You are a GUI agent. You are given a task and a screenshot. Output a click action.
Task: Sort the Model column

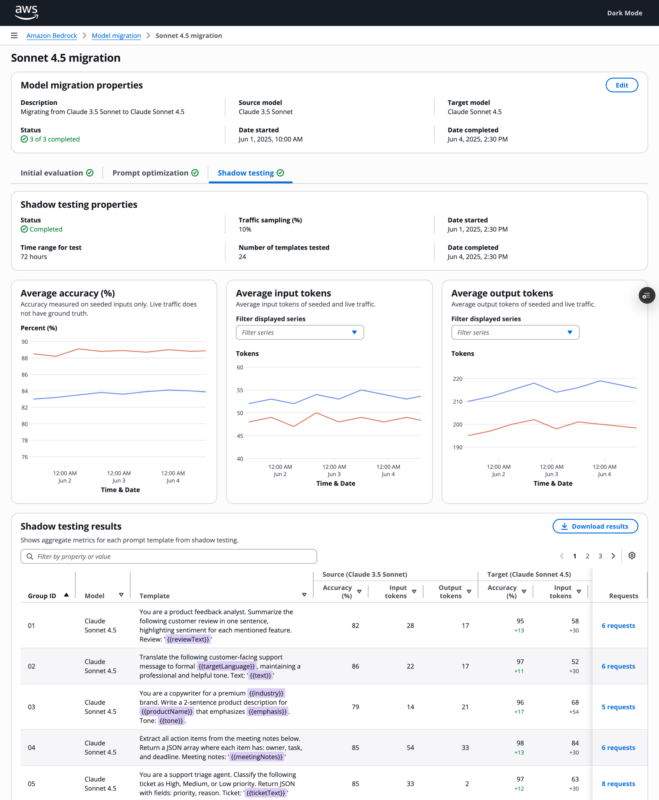[121, 595]
